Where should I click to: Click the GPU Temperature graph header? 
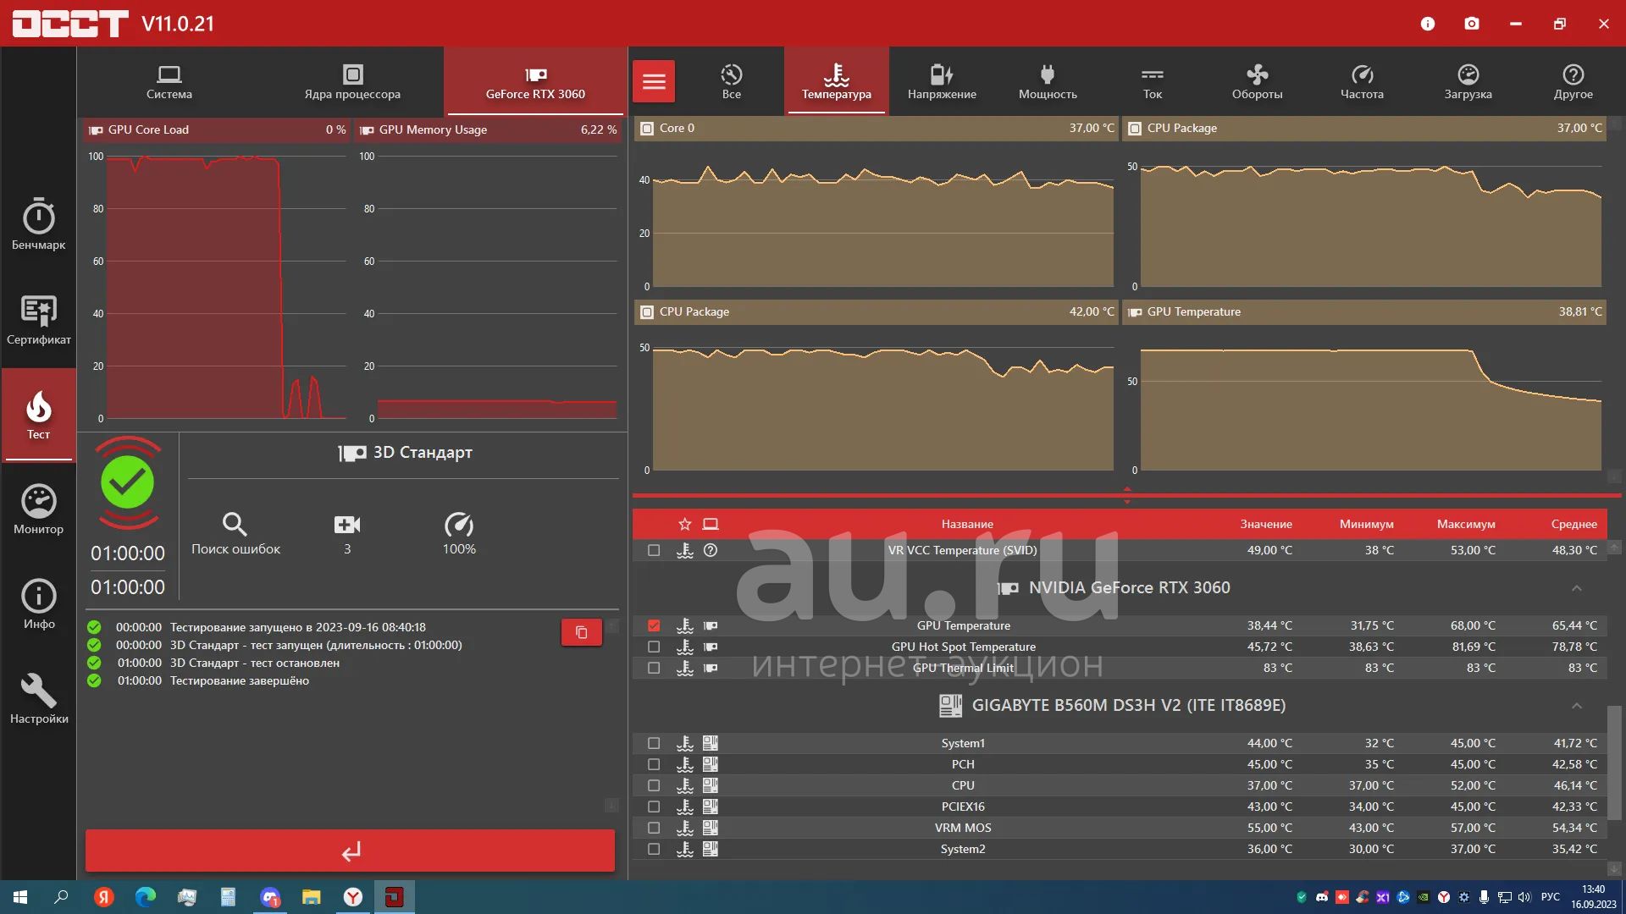pyautogui.click(x=1364, y=311)
